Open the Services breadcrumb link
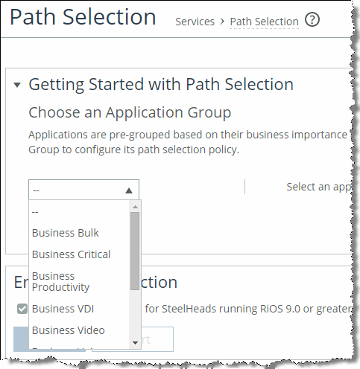The image size is (360, 369). point(195,22)
